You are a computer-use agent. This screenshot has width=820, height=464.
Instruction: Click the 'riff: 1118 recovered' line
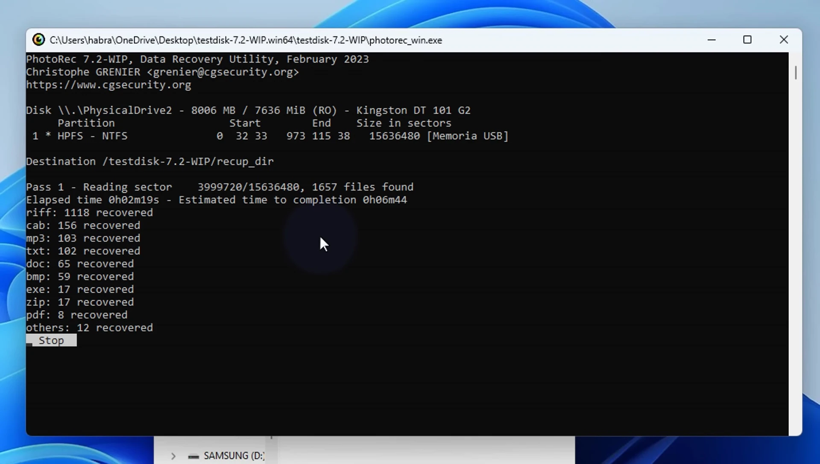[x=89, y=213]
